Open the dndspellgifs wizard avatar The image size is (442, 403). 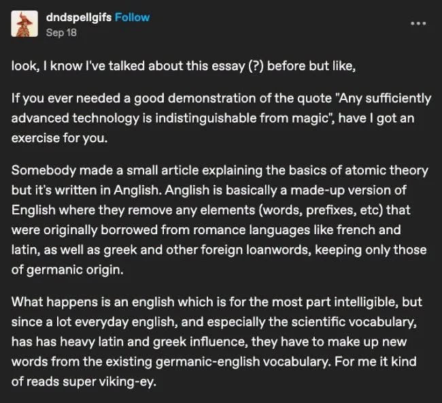pos(24,24)
